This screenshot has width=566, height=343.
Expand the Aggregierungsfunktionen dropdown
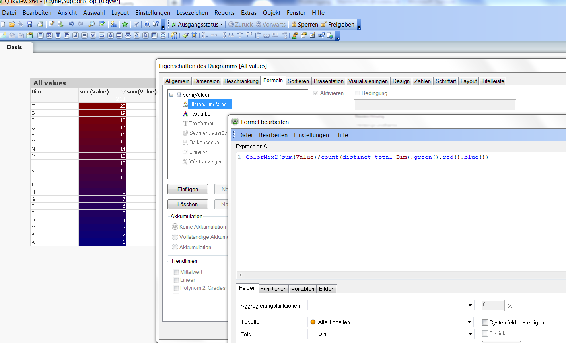470,305
